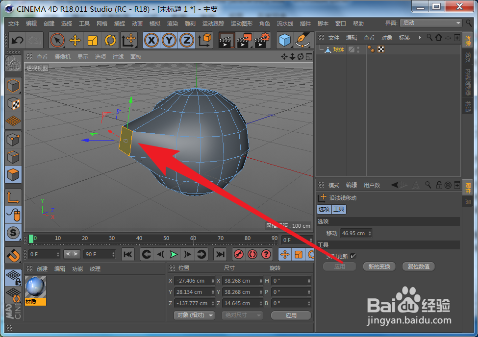
Task: Click the locked workplane icon
Action: point(13,278)
